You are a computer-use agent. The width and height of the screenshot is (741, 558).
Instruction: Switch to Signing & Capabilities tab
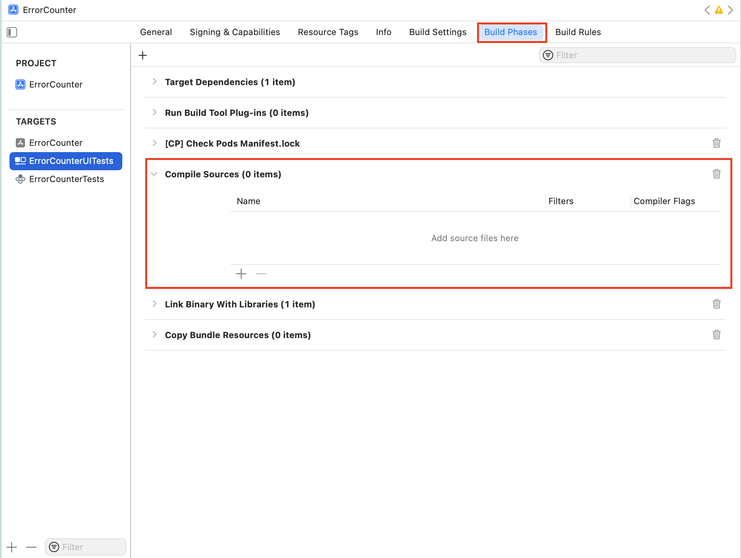coord(235,32)
